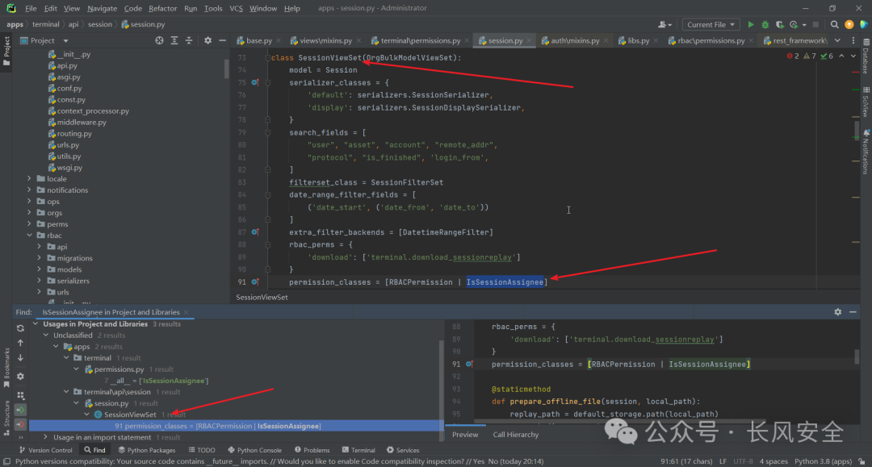Open the Notifications tool window
The image size is (872, 467).
click(x=866, y=152)
